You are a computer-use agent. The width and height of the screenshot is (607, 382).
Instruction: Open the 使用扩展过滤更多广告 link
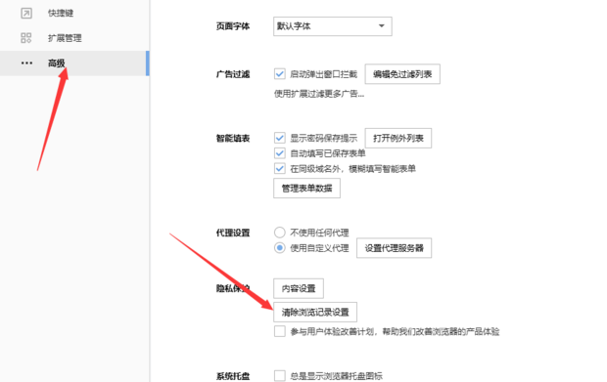click(x=319, y=94)
